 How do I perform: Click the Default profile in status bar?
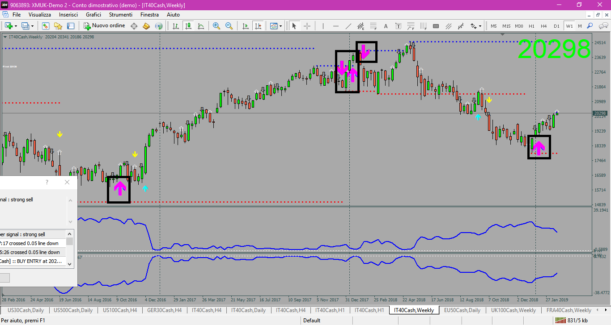click(x=311, y=320)
